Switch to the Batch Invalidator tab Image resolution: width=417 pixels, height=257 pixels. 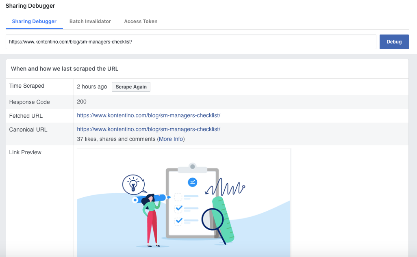point(90,21)
